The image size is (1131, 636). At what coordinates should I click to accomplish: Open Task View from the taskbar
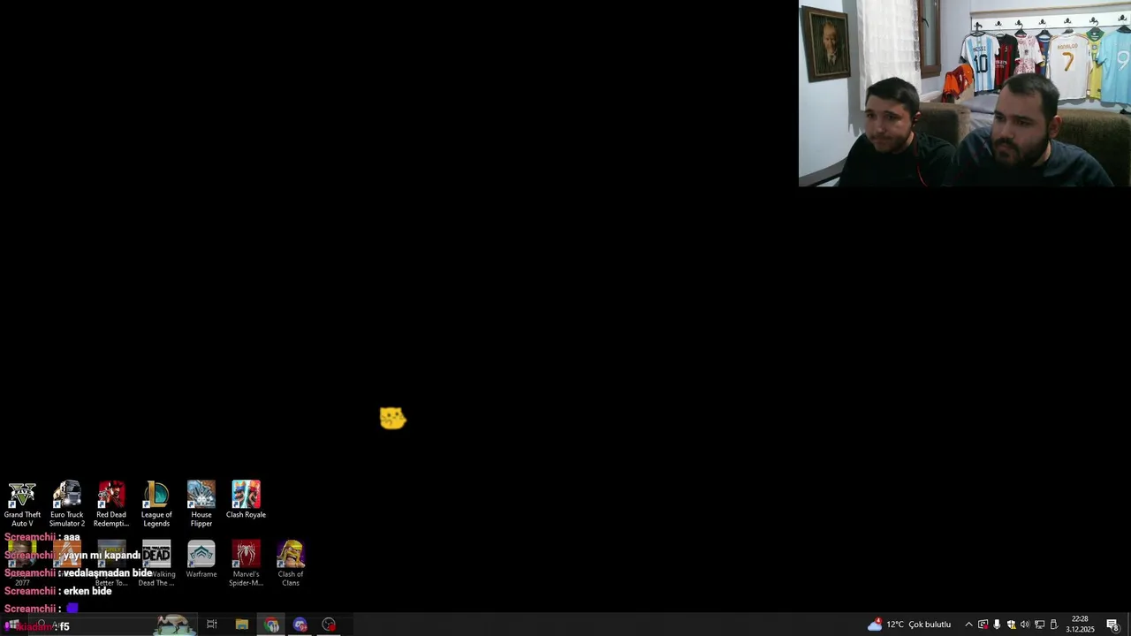pos(212,625)
